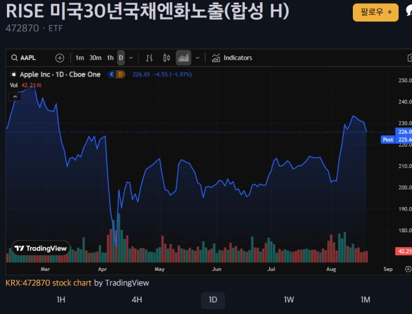Select the 1M timeframe tab
The height and width of the screenshot is (314, 412).
pos(365,300)
